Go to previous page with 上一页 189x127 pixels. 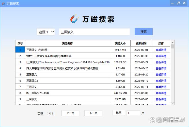[x=70, y=113]
